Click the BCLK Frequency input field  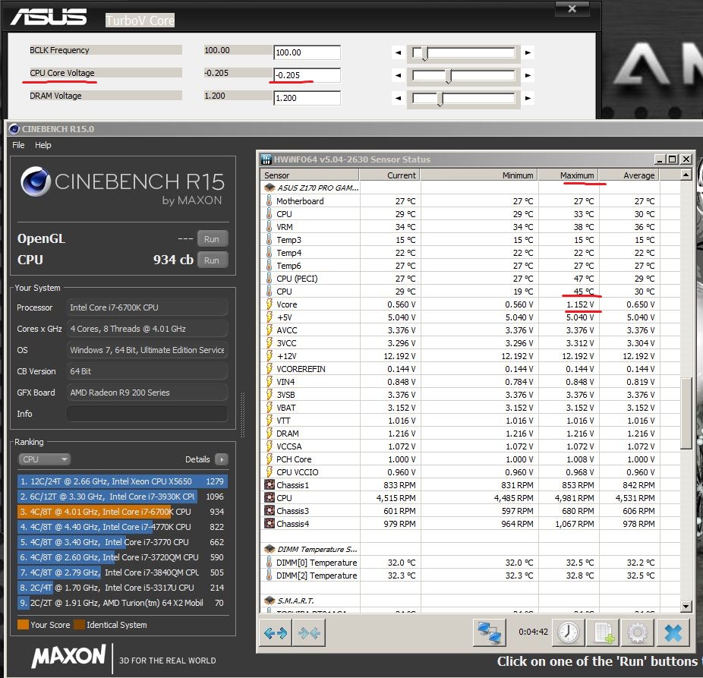tap(307, 52)
